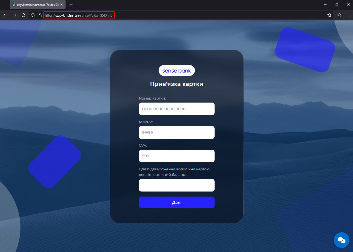353x252 pixels.
Task: Open the chat bubble widget
Action: pos(342,240)
